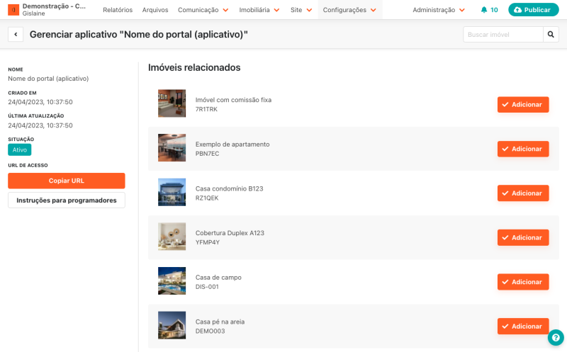Click thumbnail of Casa de campo
Image resolution: width=567 pixels, height=352 pixels.
coord(172,281)
